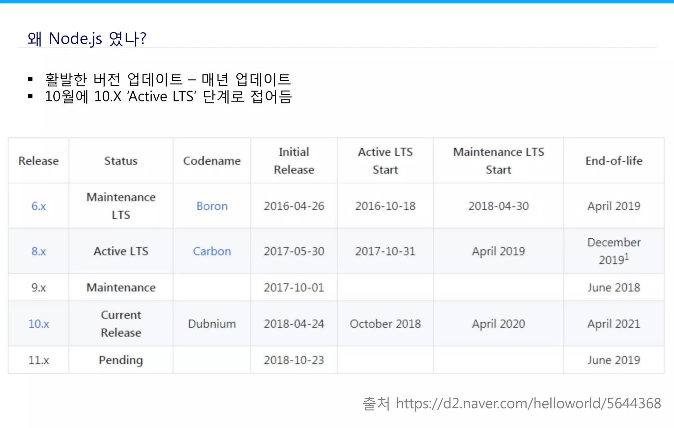Select the 'June 2018' end-of-life cell

(x=614, y=287)
